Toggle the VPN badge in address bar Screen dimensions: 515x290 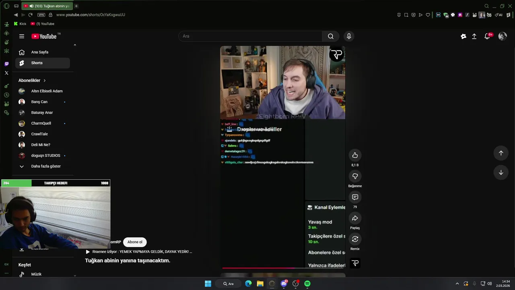pyautogui.click(x=41, y=15)
